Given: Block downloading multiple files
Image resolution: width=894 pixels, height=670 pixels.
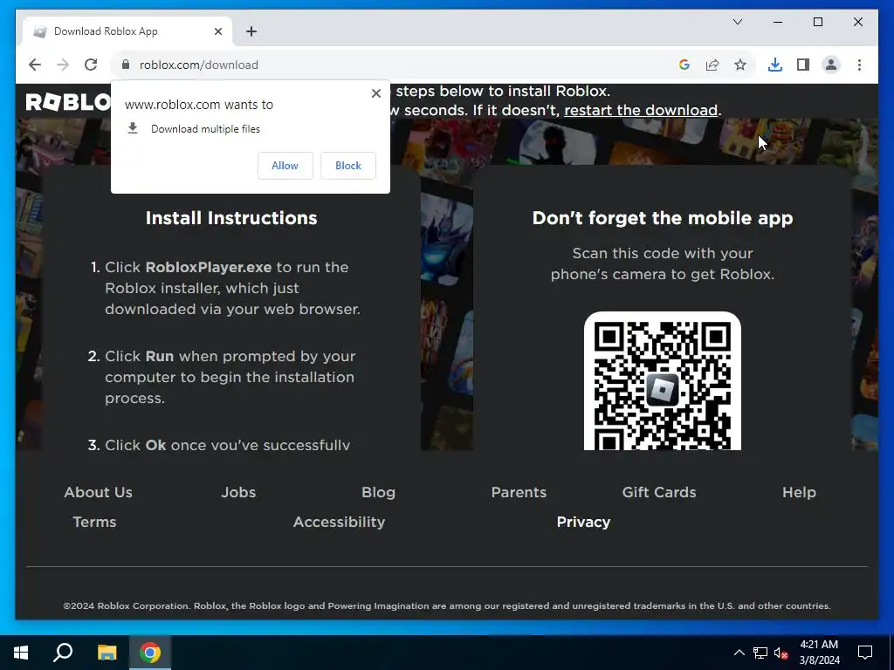Looking at the screenshot, I should point(347,166).
